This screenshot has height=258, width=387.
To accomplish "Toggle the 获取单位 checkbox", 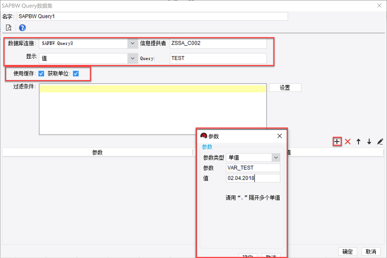I will coord(76,74).
